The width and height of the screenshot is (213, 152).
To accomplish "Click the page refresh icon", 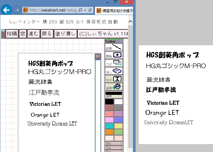I will (x=90, y=10).
